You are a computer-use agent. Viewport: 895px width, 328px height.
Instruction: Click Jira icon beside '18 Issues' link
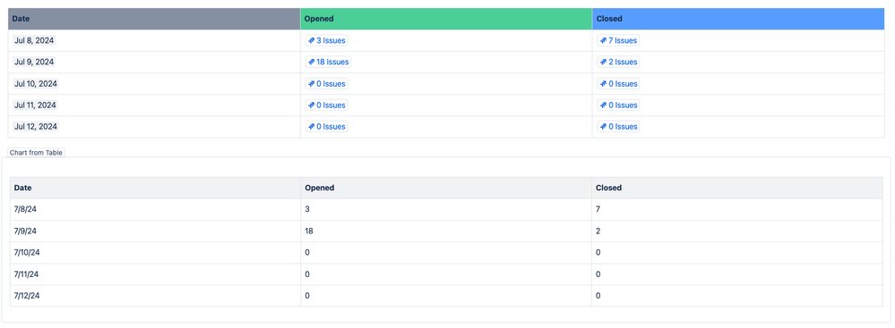pyautogui.click(x=311, y=62)
